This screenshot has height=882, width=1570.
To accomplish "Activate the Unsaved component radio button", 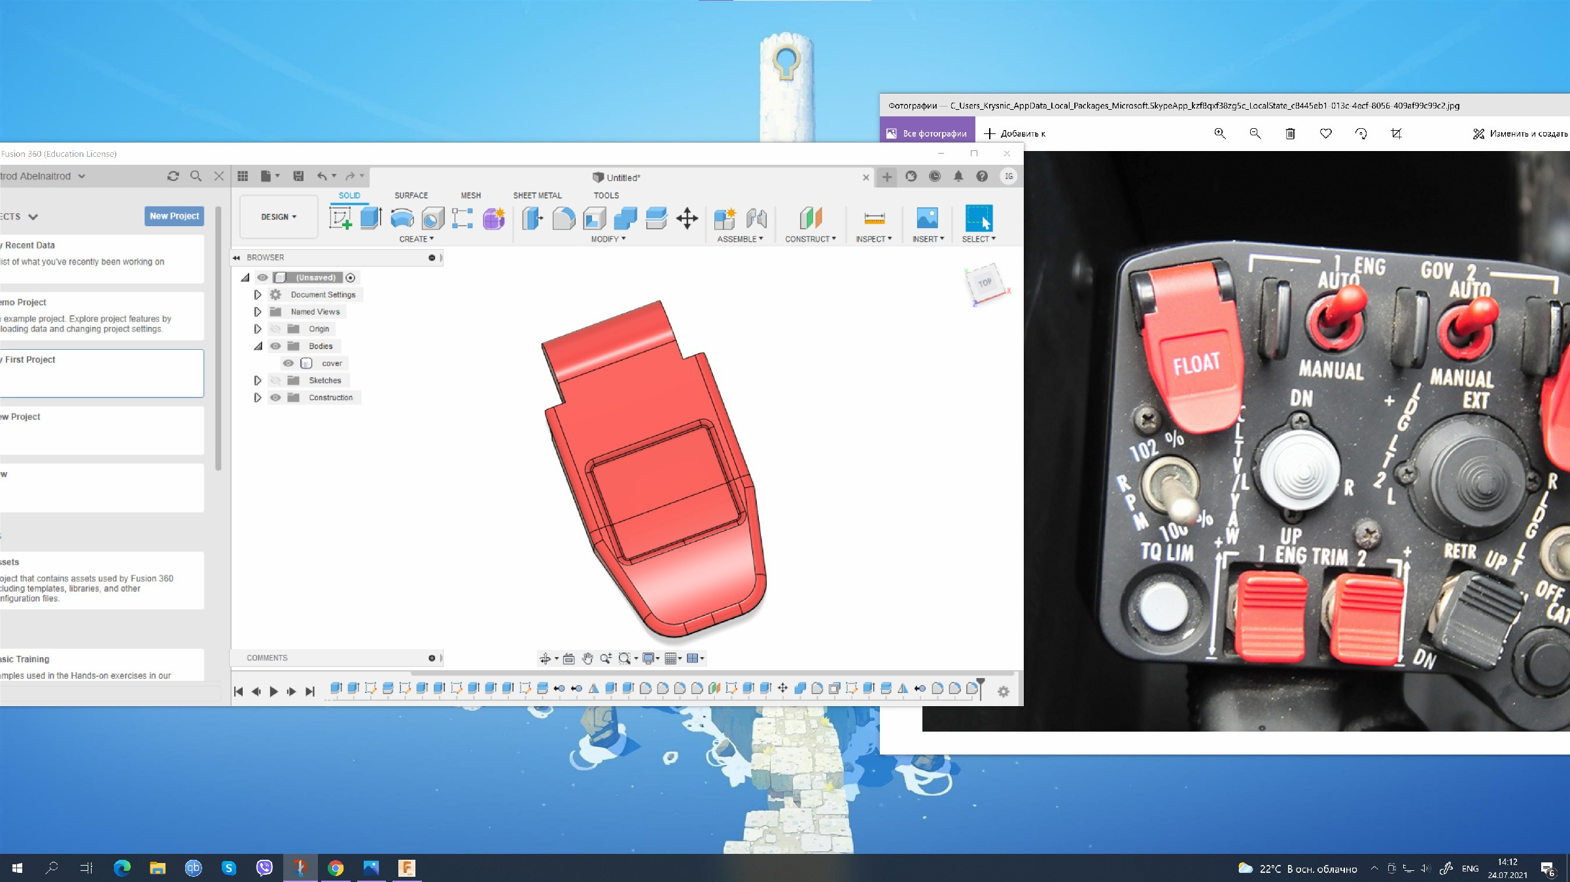I will (351, 277).
